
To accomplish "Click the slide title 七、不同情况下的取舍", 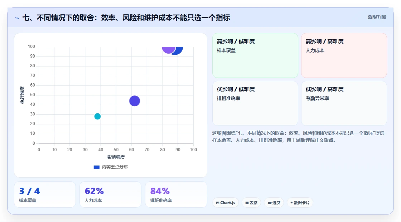I will [x=126, y=18].
